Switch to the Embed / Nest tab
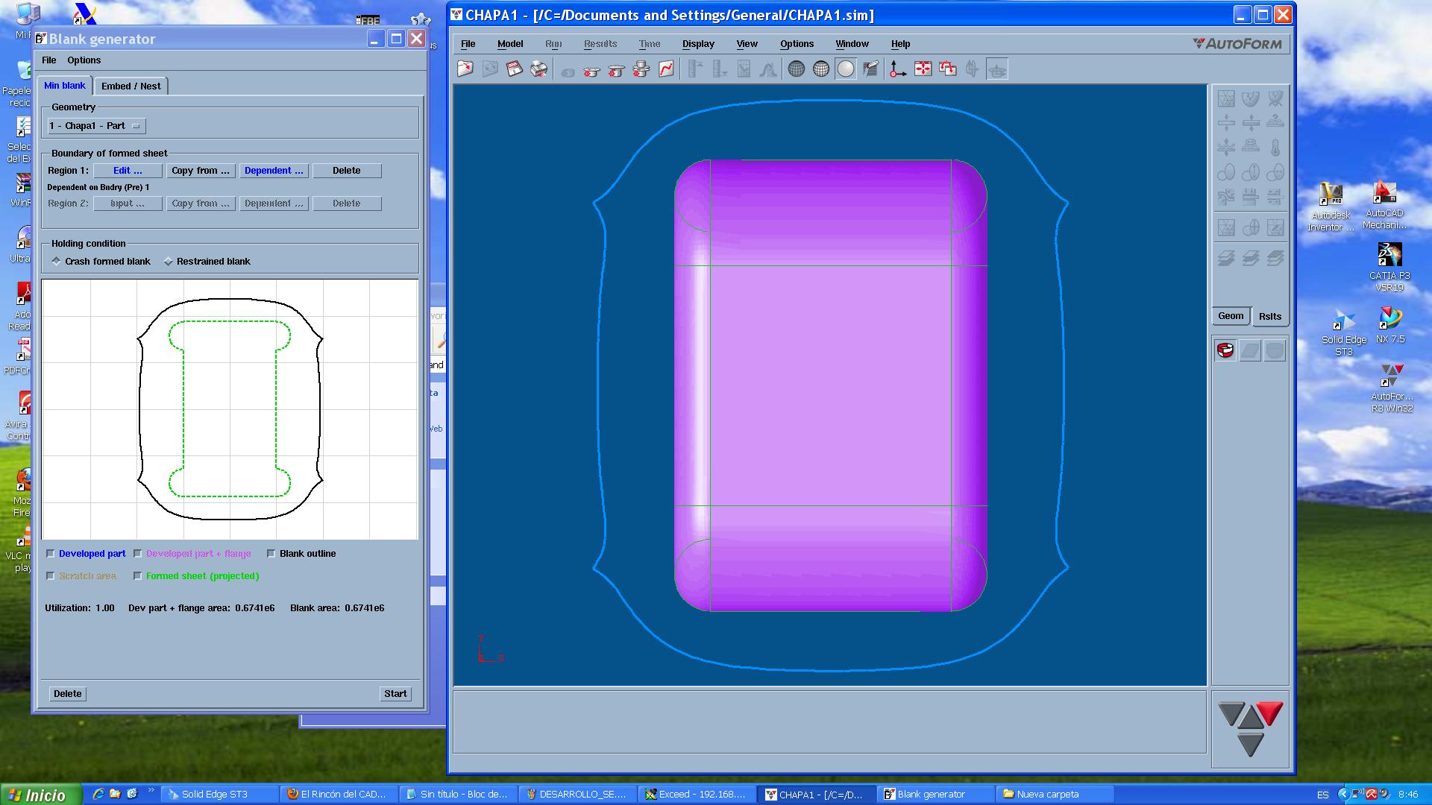Image resolution: width=1432 pixels, height=805 pixels. [x=131, y=86]
